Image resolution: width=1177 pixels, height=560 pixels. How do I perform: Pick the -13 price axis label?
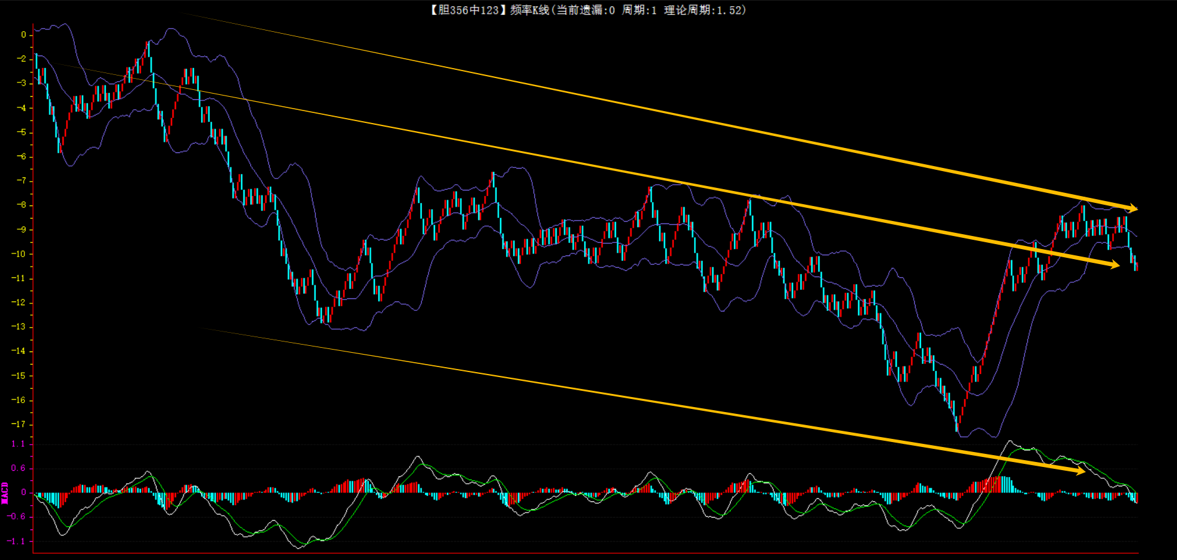[x=19, y=327]
